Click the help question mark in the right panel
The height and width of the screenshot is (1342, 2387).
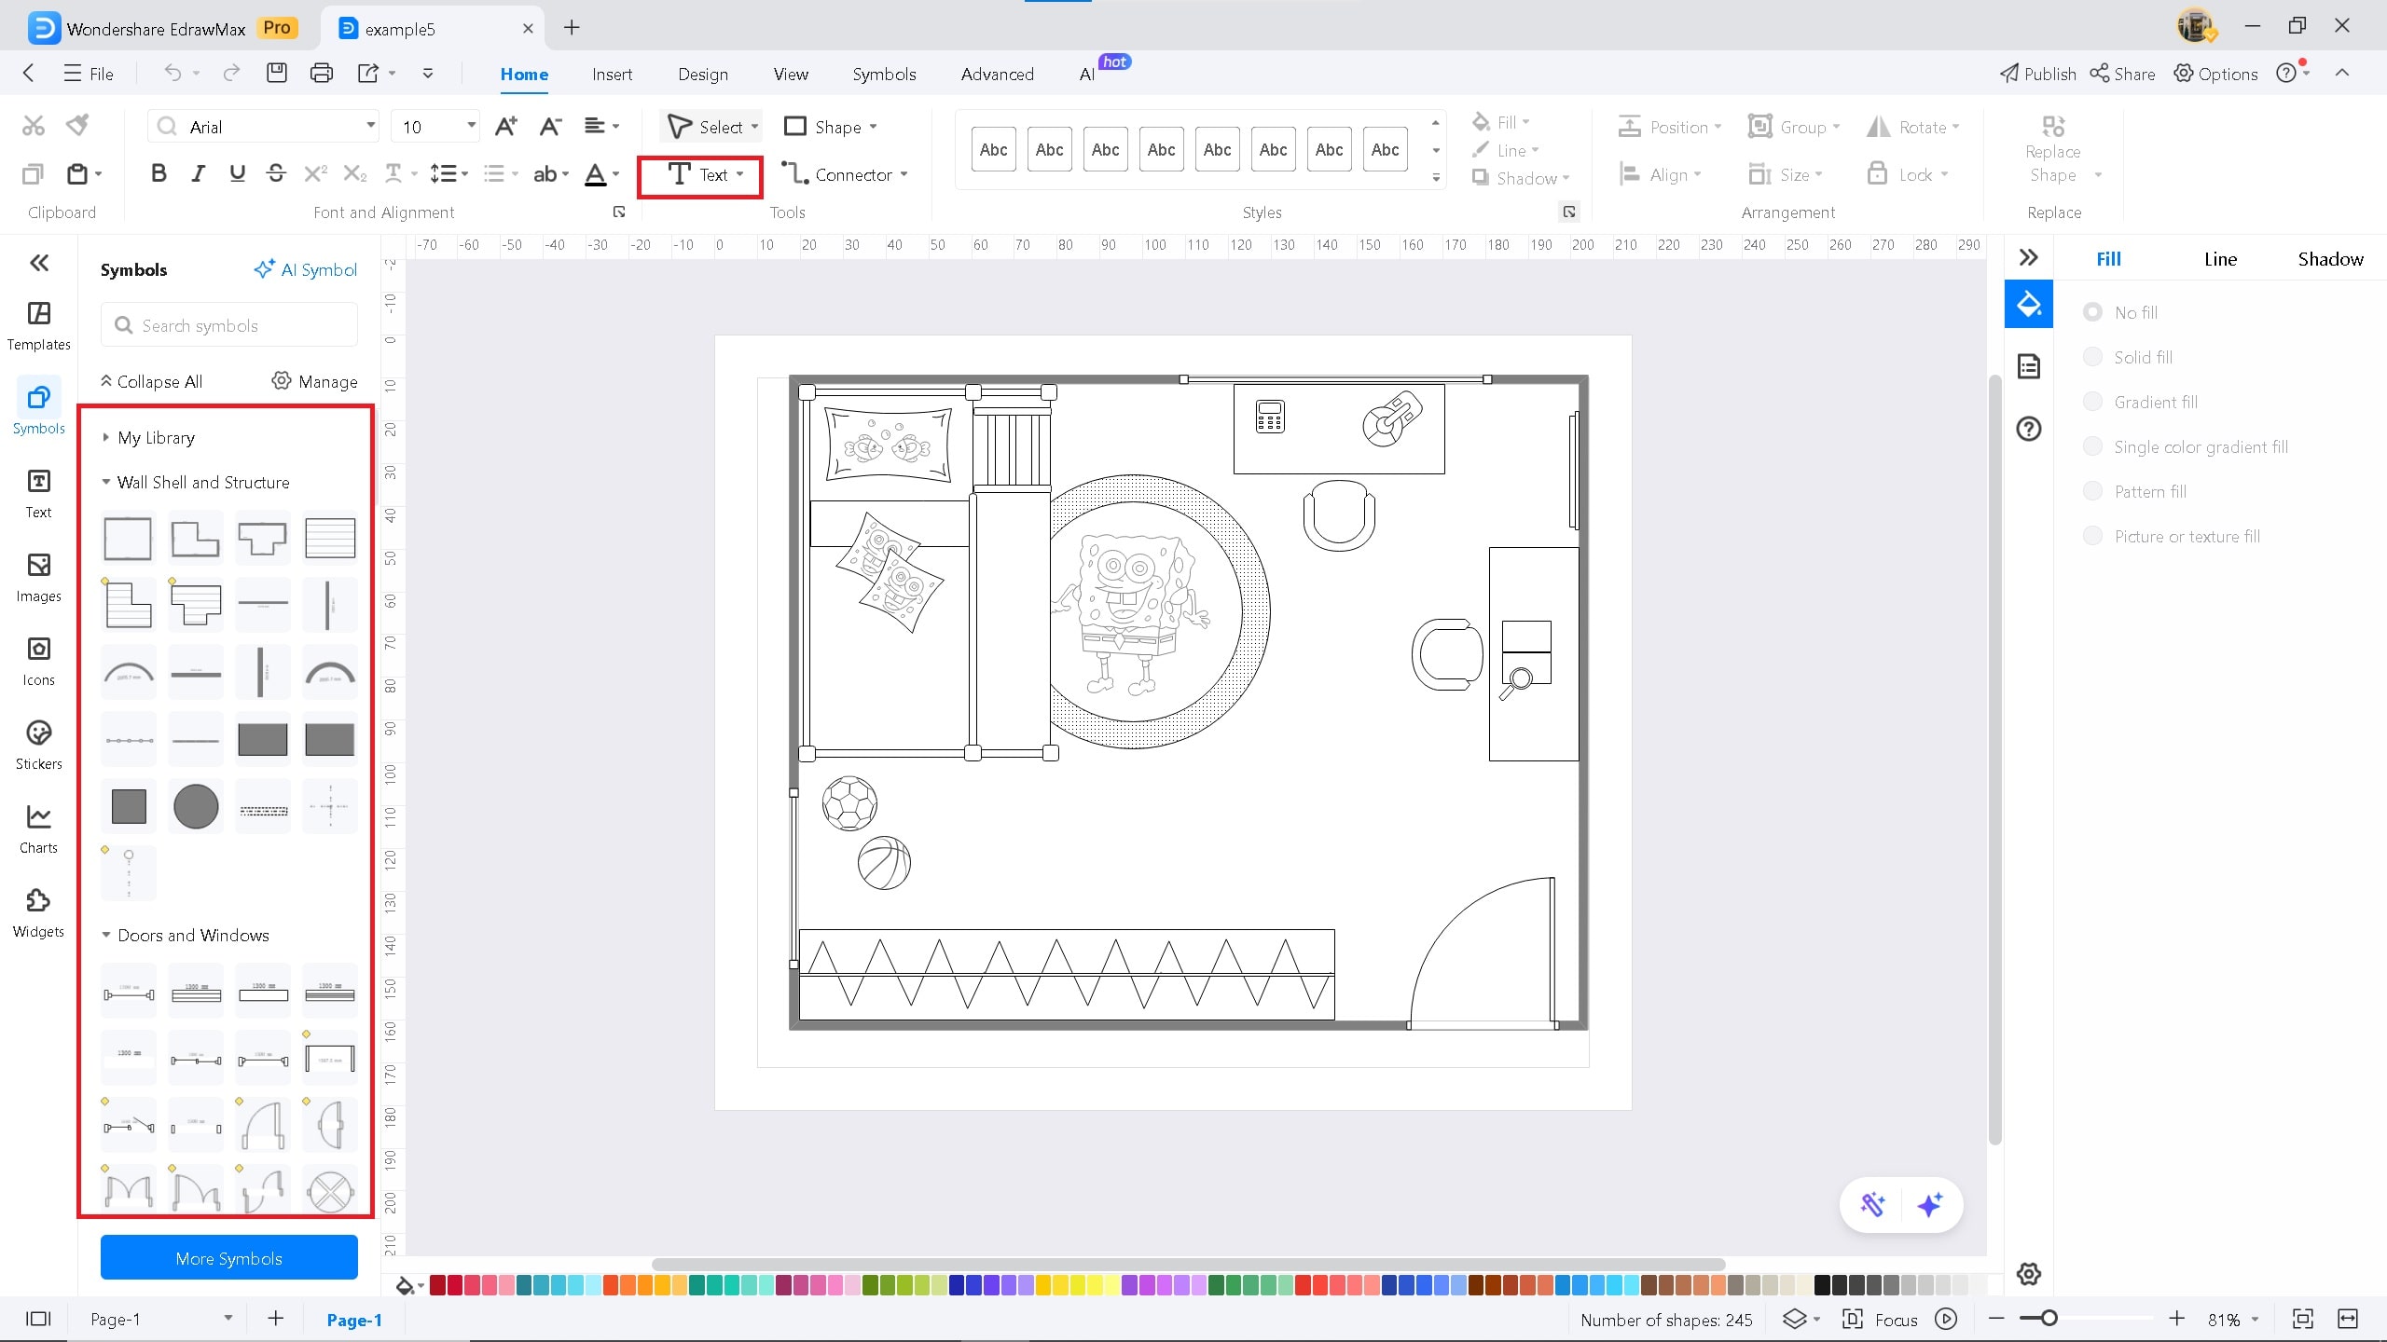point(2029,429)
